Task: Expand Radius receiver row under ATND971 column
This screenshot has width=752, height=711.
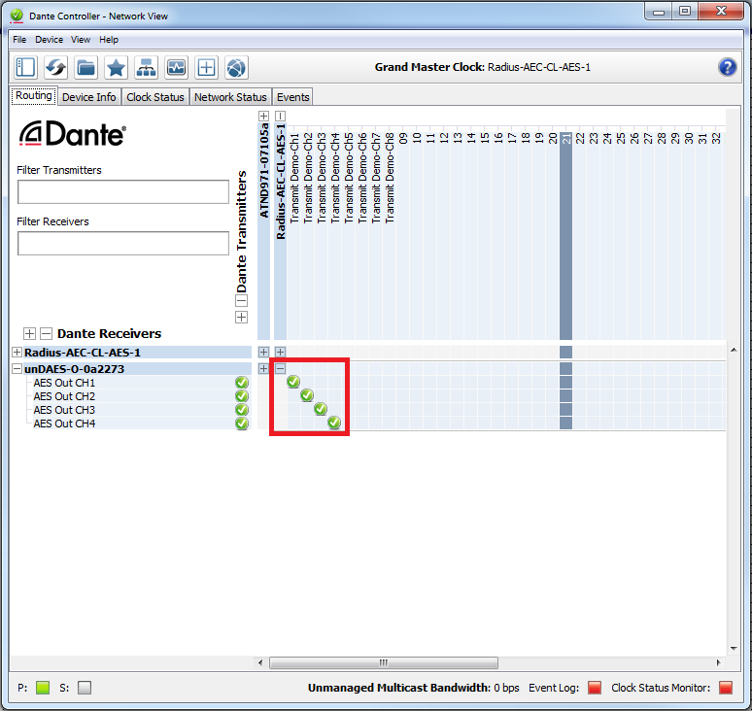Action: [x=263, y=353]
